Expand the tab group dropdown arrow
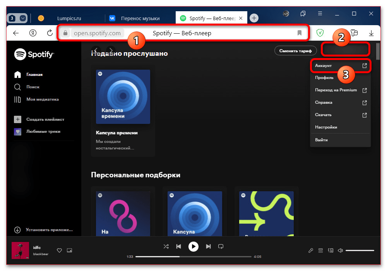 point(23,18)
